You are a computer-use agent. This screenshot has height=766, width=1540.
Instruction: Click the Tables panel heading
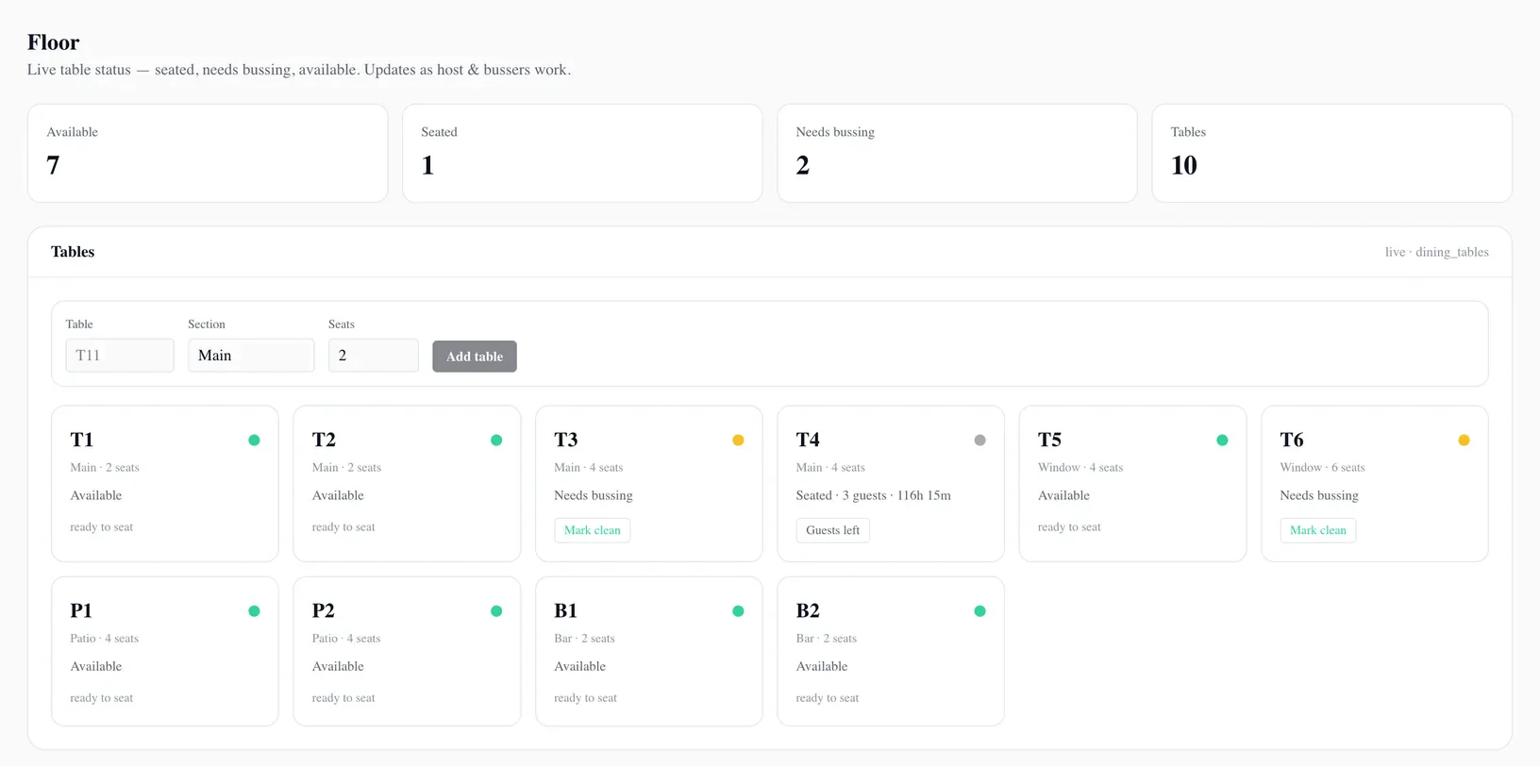73,252
